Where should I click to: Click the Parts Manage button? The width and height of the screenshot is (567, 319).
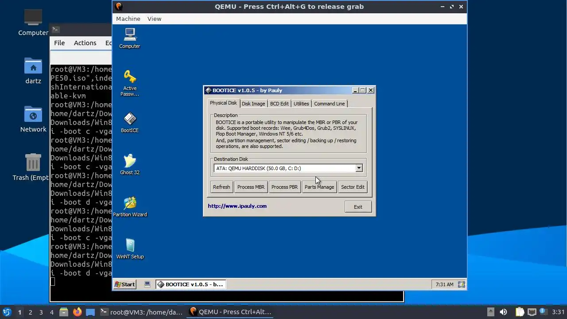tap(319, 187)
